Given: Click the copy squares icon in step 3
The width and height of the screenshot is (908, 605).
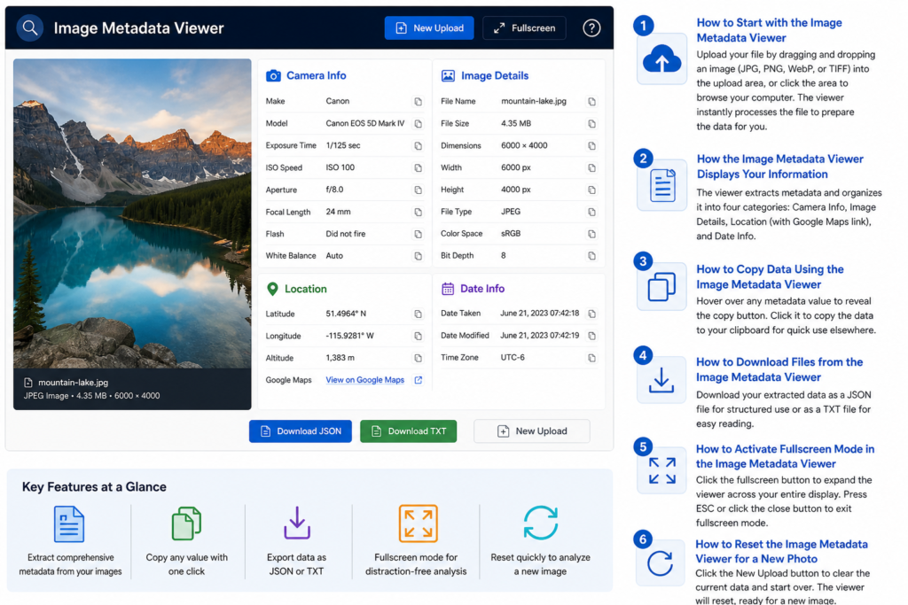Looking at the screenshot, I should [x=661, y=286].
